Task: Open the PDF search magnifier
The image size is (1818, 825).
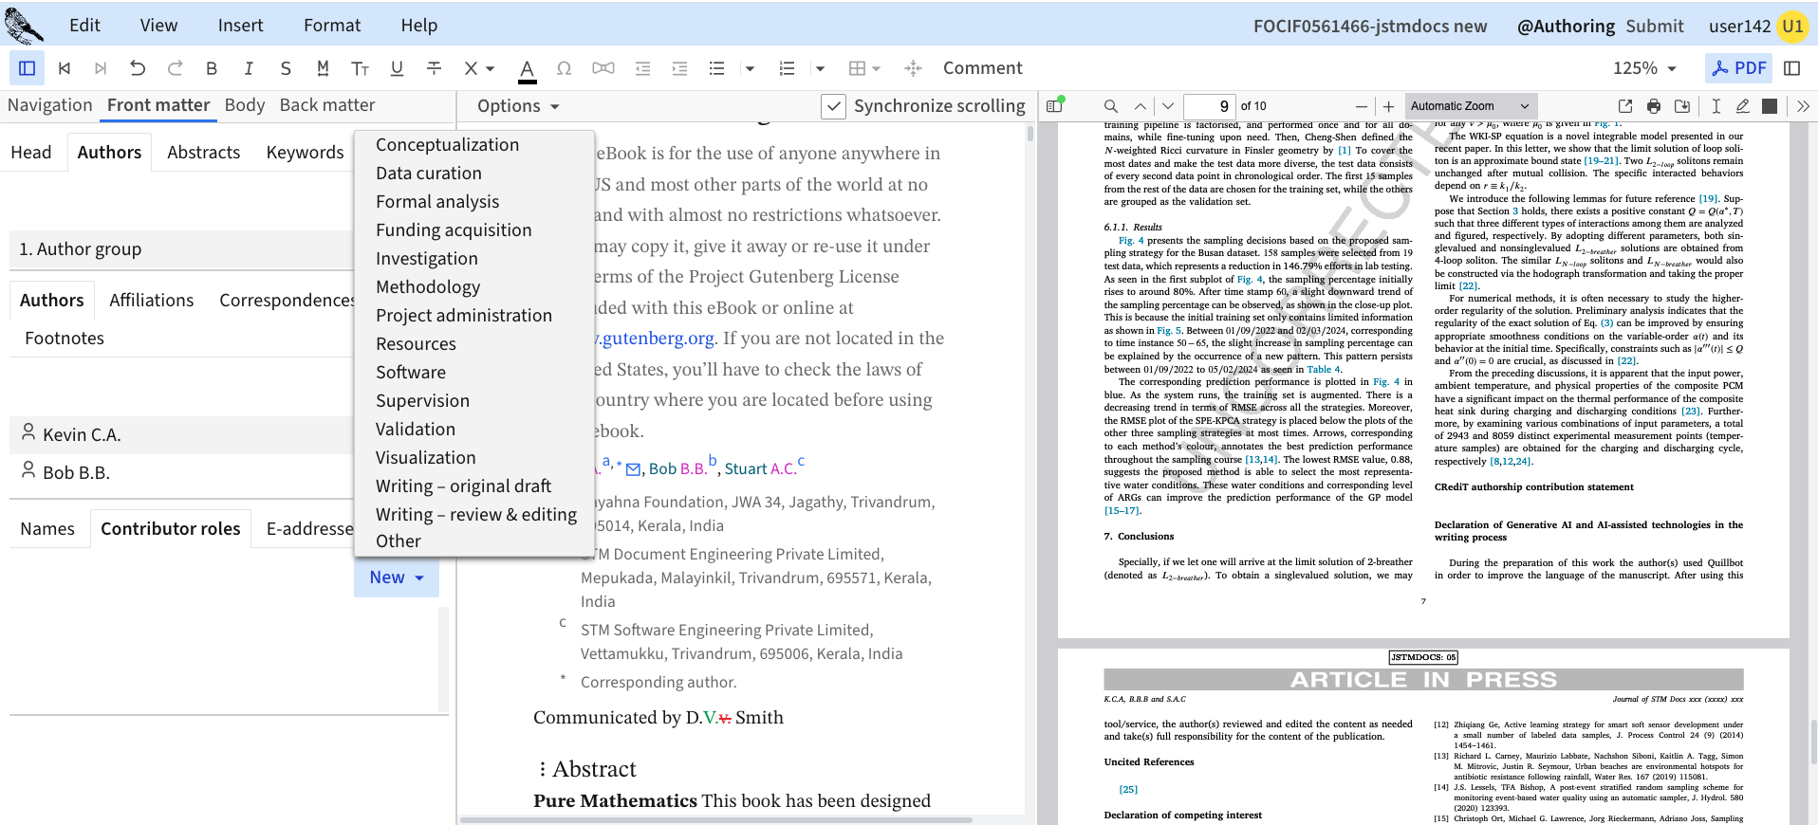Action: pos(1110,106)
